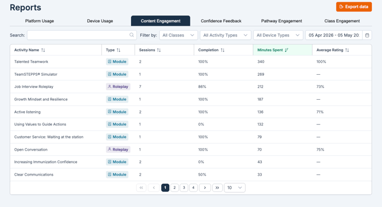
Task: Go to next page chevron
Action: (205, 188)
